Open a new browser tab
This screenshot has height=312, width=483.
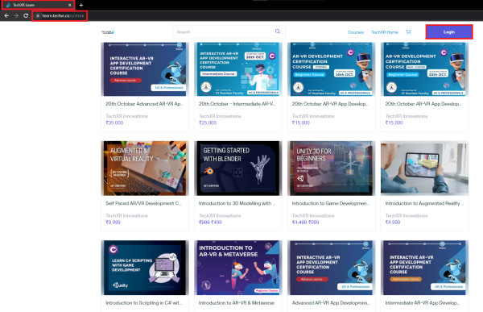81,5
